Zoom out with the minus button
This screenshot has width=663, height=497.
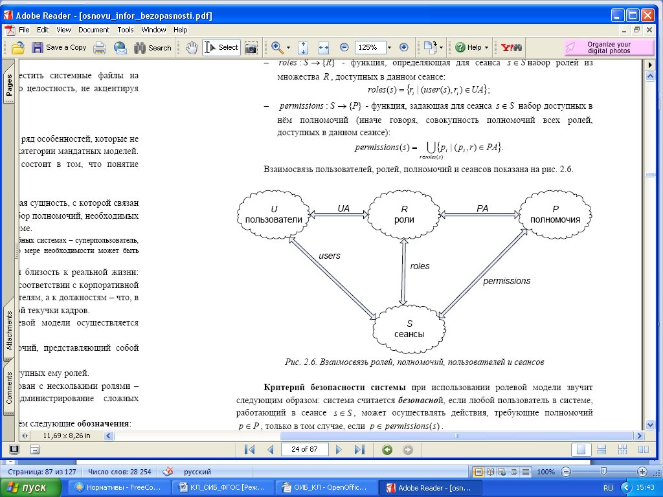tap(344, 48)
